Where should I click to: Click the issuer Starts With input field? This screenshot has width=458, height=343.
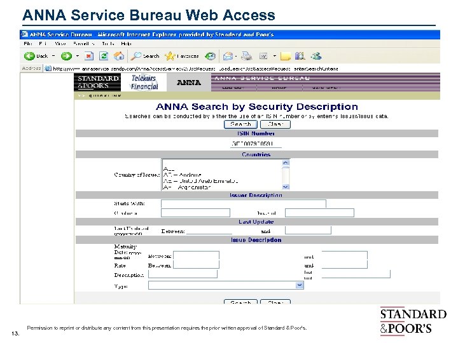click(243, 204)
